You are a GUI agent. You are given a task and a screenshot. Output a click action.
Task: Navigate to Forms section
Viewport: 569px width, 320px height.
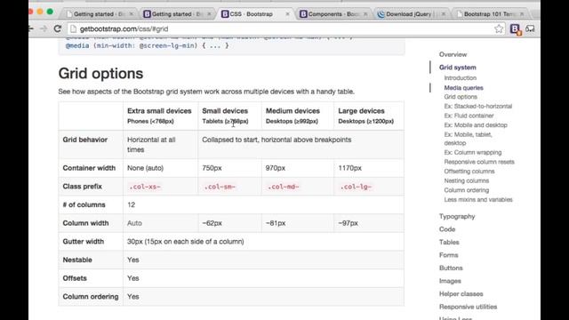tap(448, 255)
